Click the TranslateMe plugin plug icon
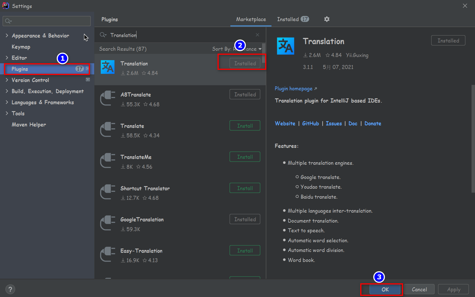The width and height of the screenshot is (475, 297). click(108, 160)
